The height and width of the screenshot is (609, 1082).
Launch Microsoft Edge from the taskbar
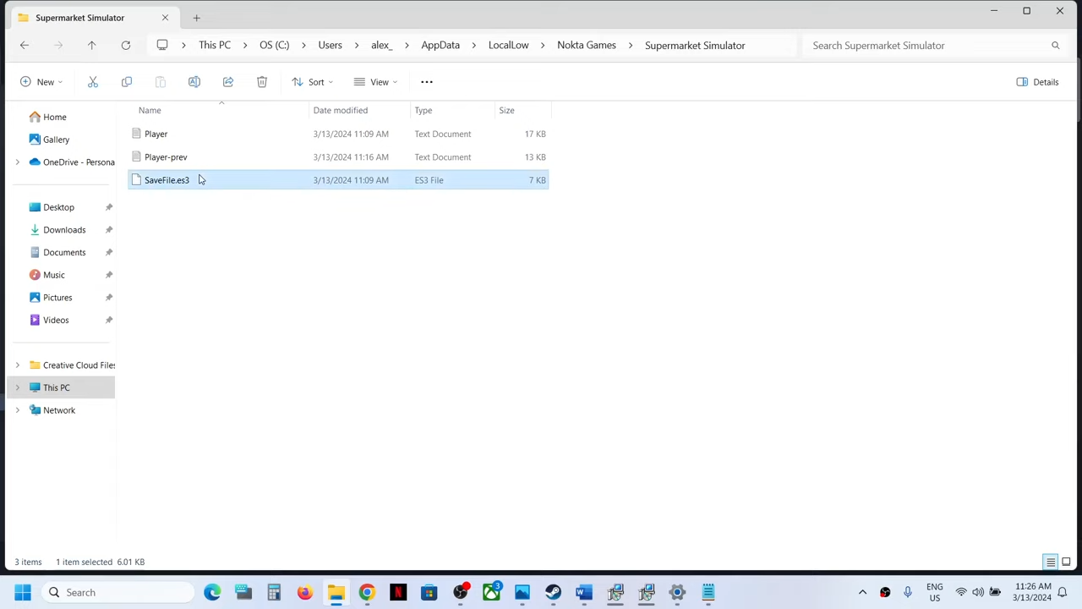click(x=212, y=593)
